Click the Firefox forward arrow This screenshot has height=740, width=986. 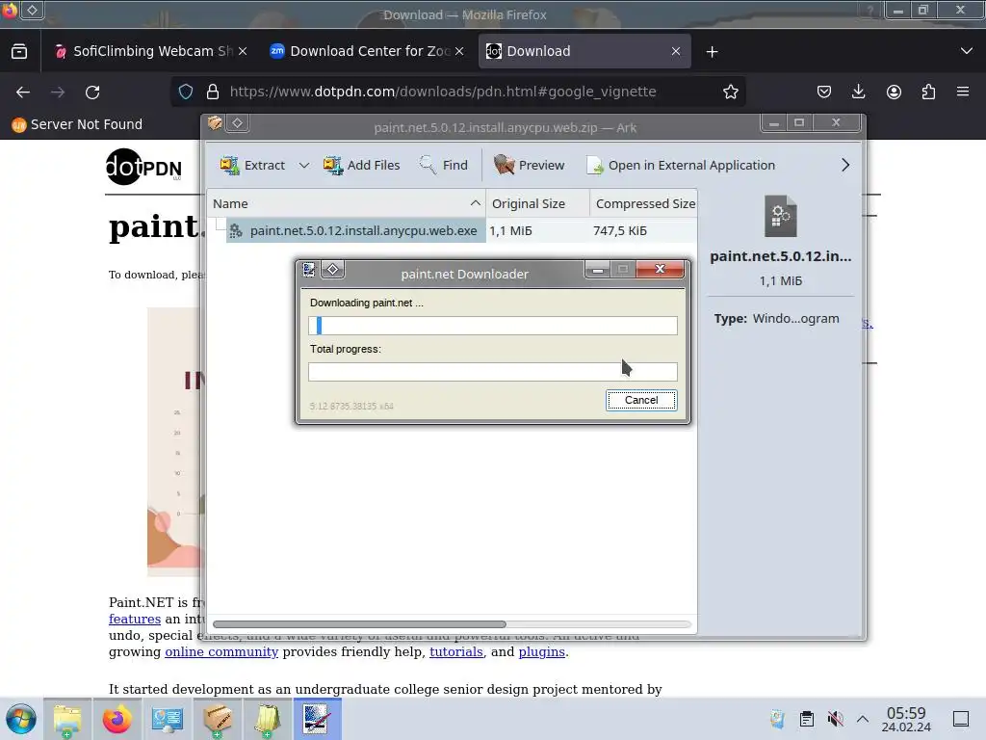(x=58, y=92)
